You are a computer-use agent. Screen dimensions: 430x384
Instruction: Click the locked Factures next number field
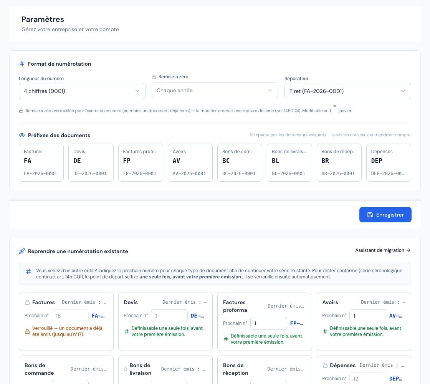pos(70,316)
